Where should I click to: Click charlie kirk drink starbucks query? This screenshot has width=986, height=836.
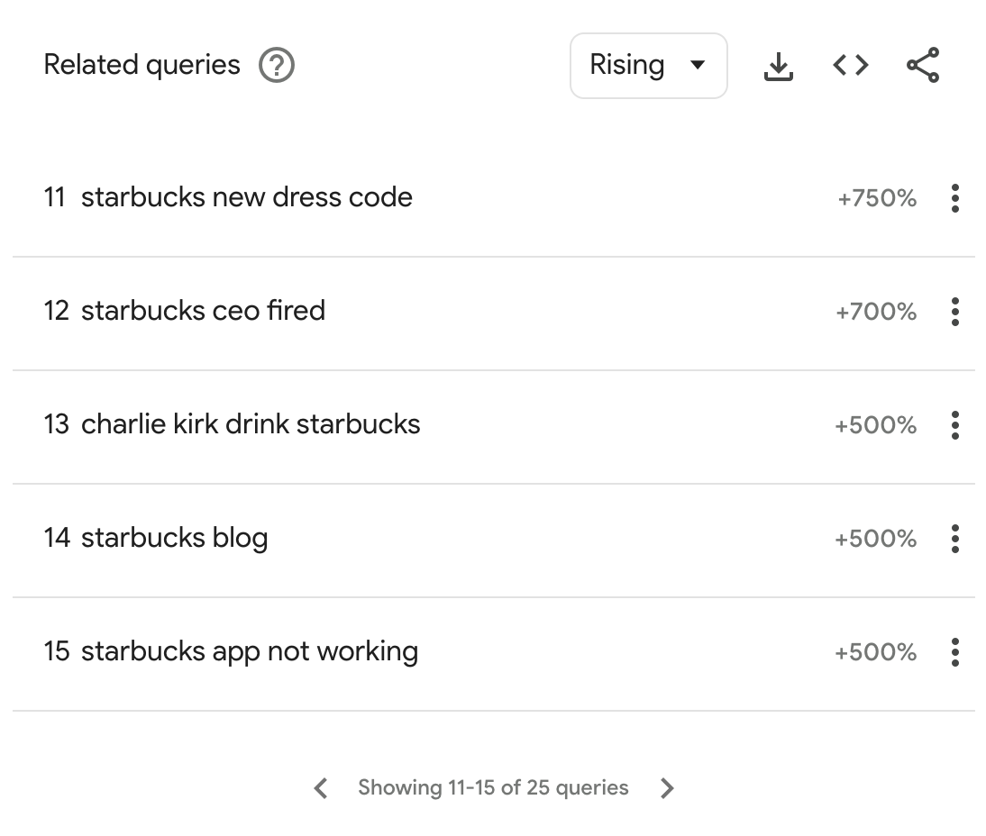(x=251, y=424)
